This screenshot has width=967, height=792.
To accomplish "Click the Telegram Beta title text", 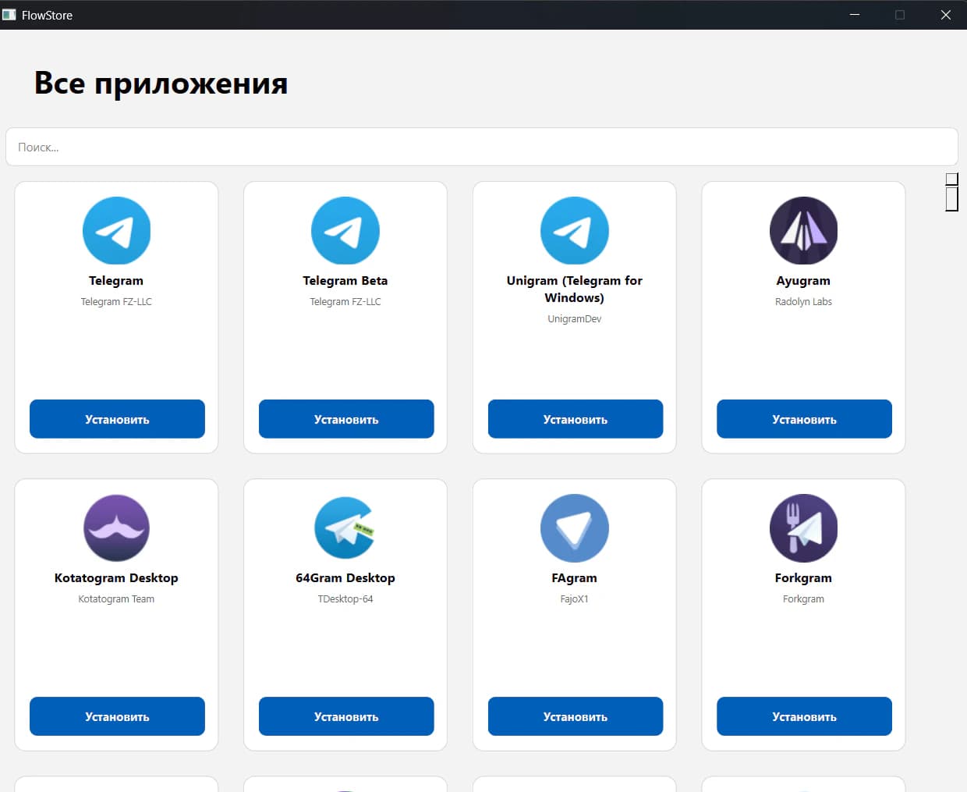I will tap(345, 281).
